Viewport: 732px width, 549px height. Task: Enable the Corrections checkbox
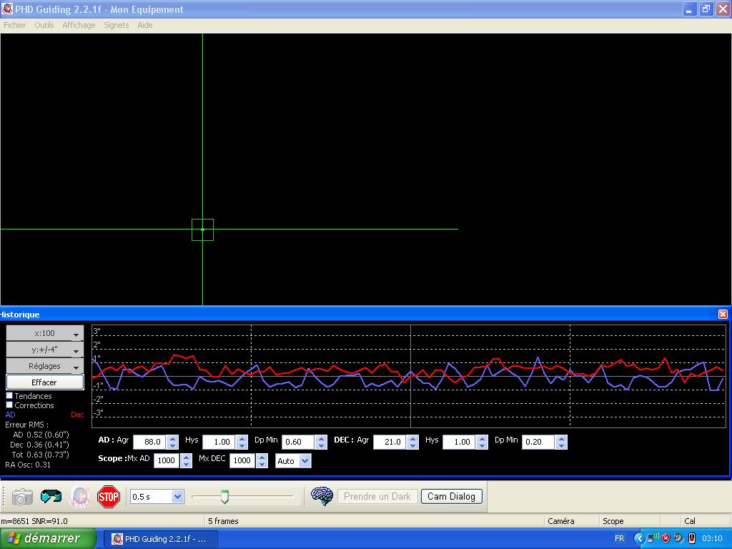point(9,405)
